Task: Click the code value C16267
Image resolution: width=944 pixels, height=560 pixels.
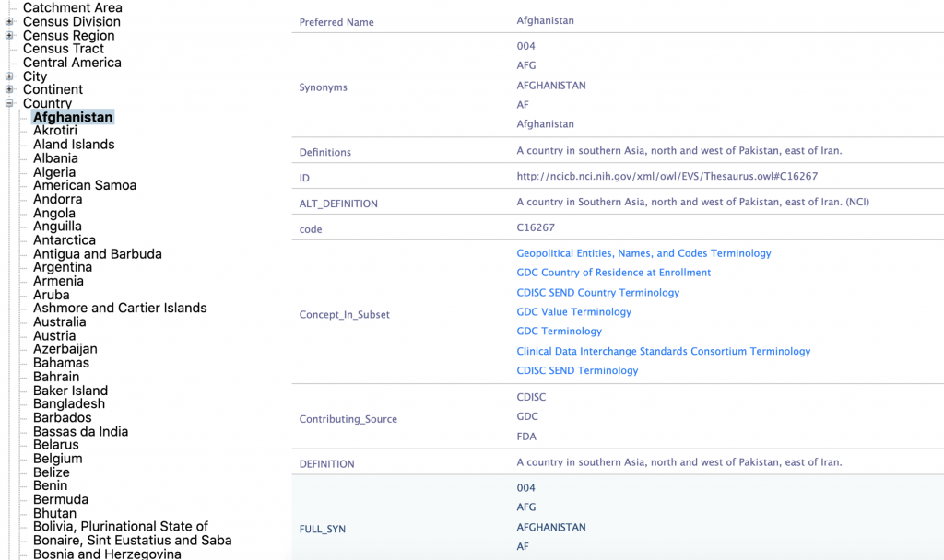Action: (x=536, y=227)
